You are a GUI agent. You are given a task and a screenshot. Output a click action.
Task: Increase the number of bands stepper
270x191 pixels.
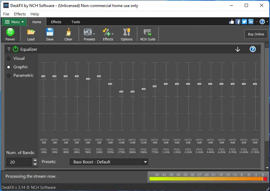coord(35,160)
